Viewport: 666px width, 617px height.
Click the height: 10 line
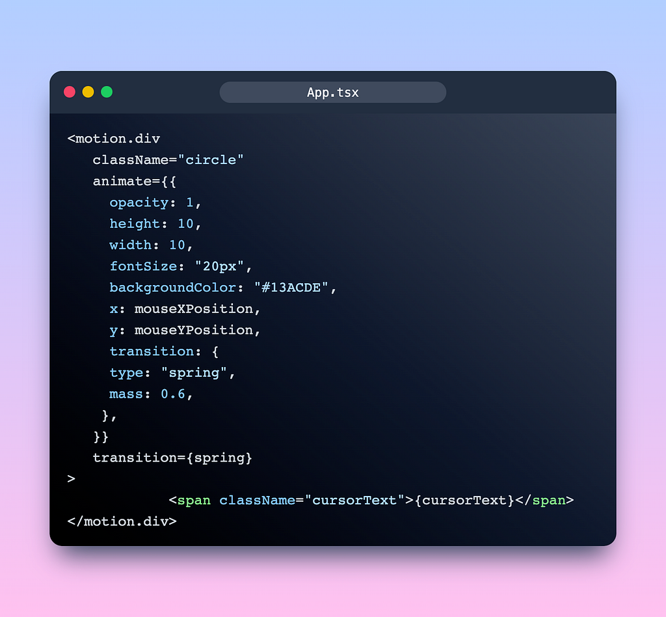155,224
